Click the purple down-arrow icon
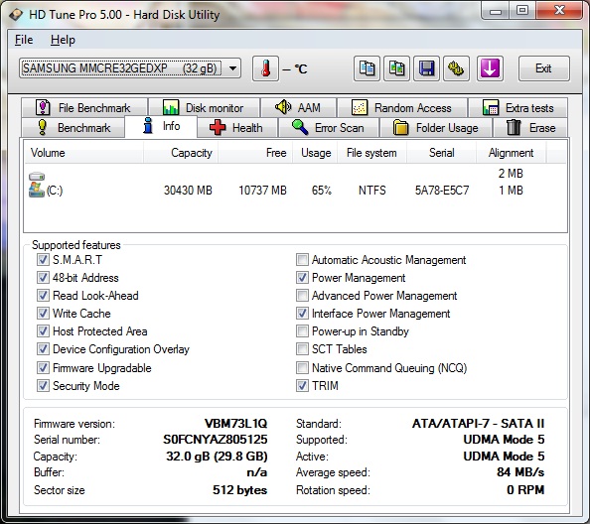 coord(490,68)
